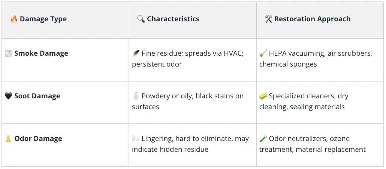Screen dimensions: 386x169
Task: Select the Characteristics header text
Action: pos(173,19)
